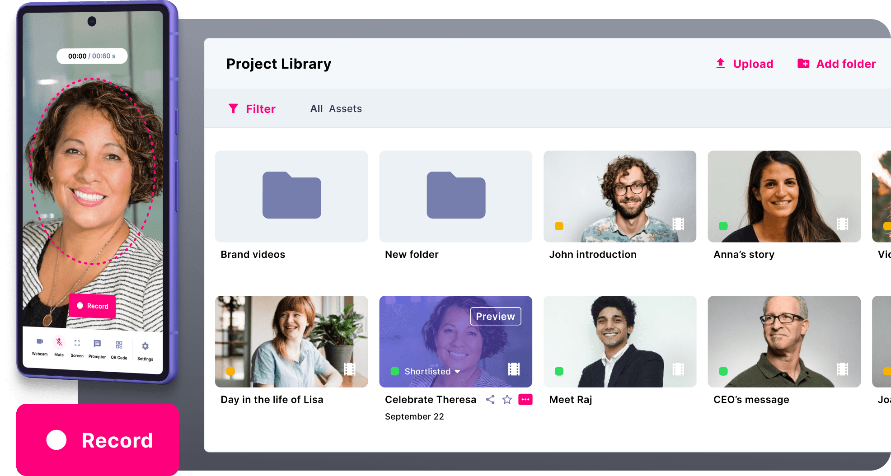891x476 pixels.
Task: Tap Record button on phone screen
Action: (92, 306)
